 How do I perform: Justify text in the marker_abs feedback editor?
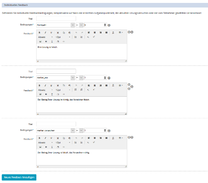pos(106,85)
